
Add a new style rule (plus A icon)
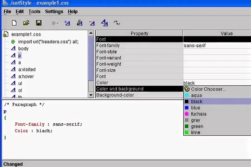pos(67,23)
